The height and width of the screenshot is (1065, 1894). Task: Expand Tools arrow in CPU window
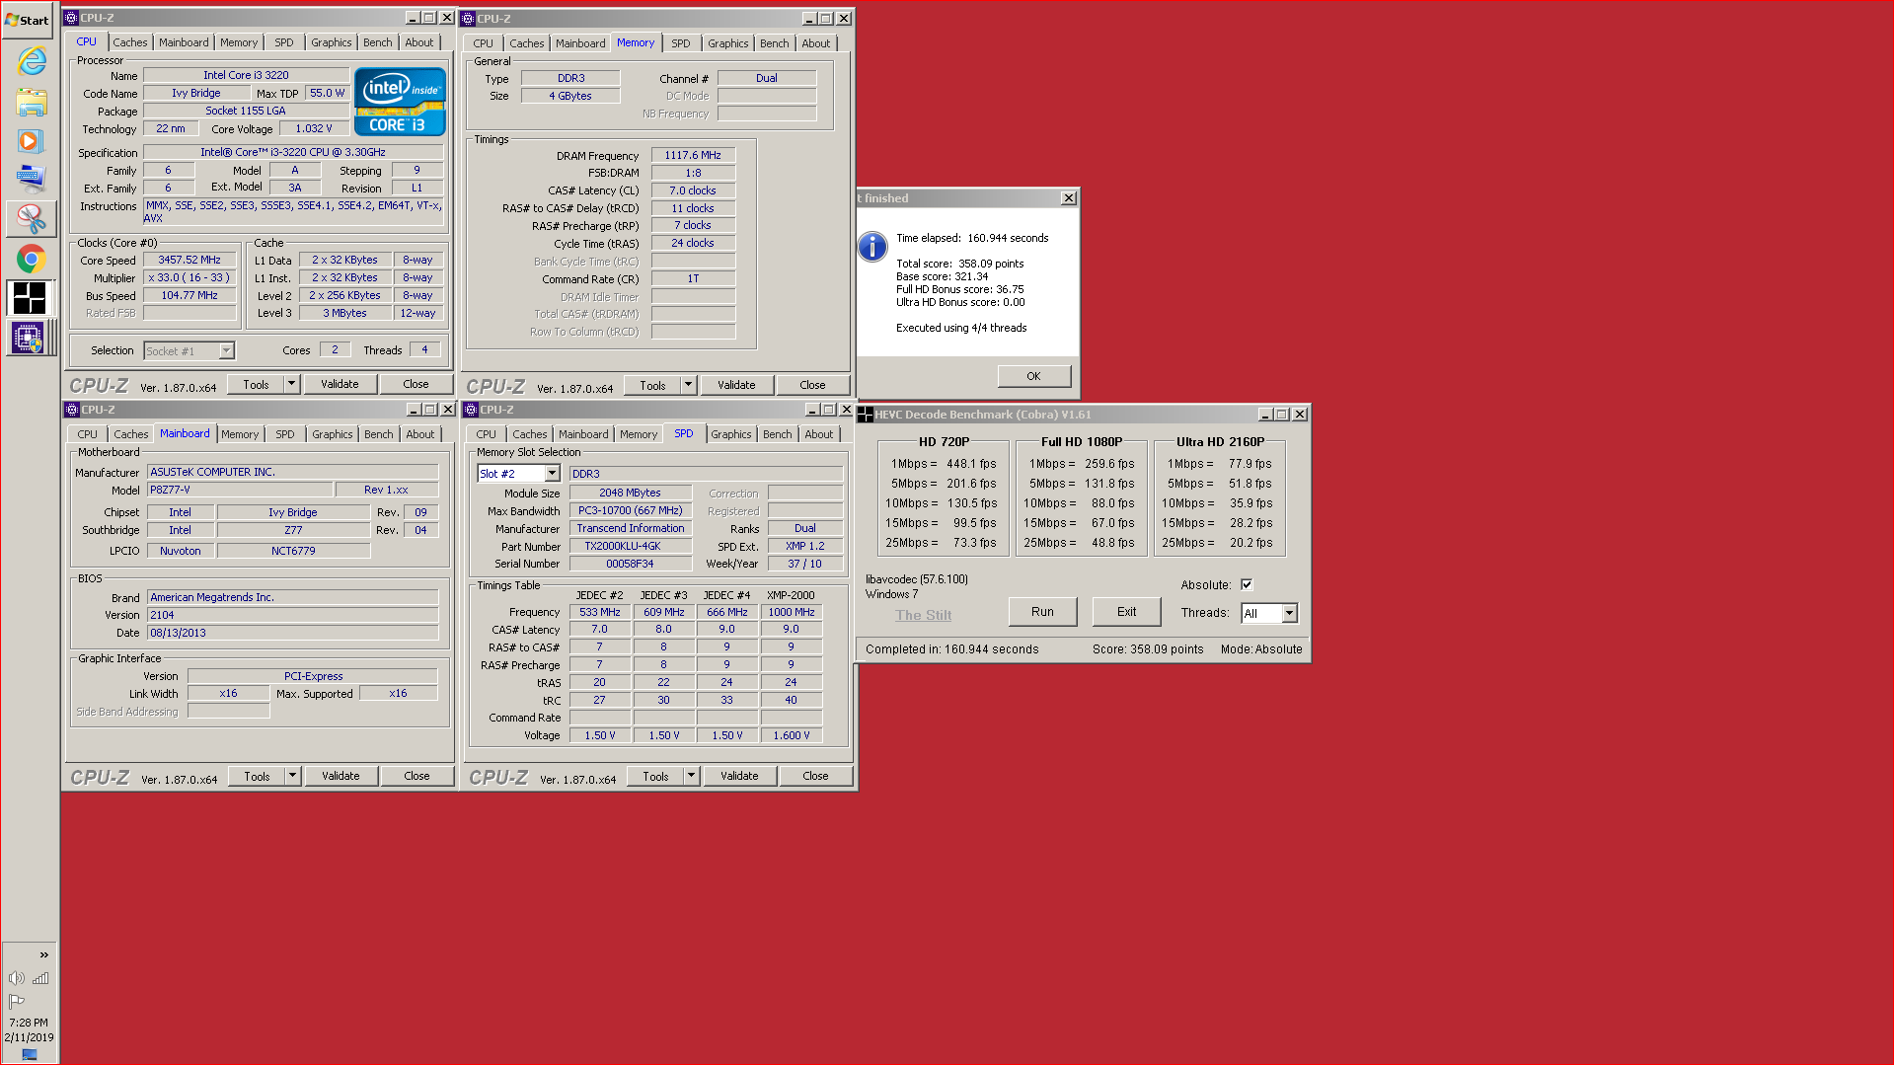coord(291,384)
